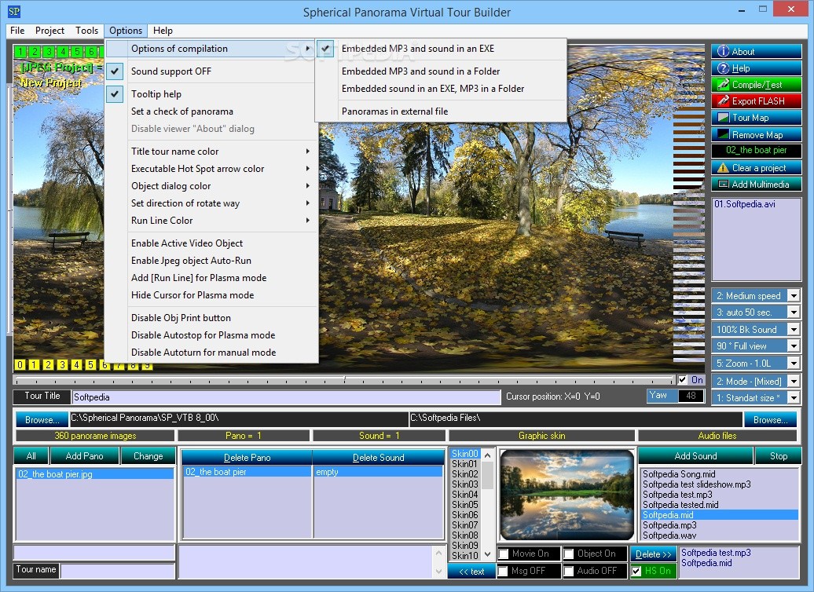Click Clear a project warning button

757,167
